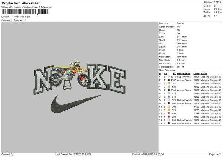This screenshot has width=223, height=157.
Task: Click the black swoosh in the design preview
Action: click(x=76, y=104)
